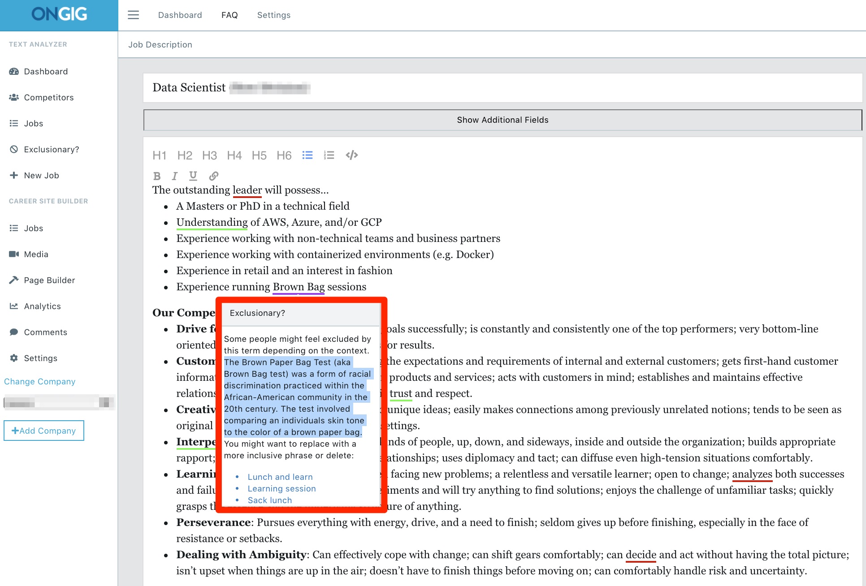Open Settings in the top navigation
866x586 pixels.
click(273, 15)
